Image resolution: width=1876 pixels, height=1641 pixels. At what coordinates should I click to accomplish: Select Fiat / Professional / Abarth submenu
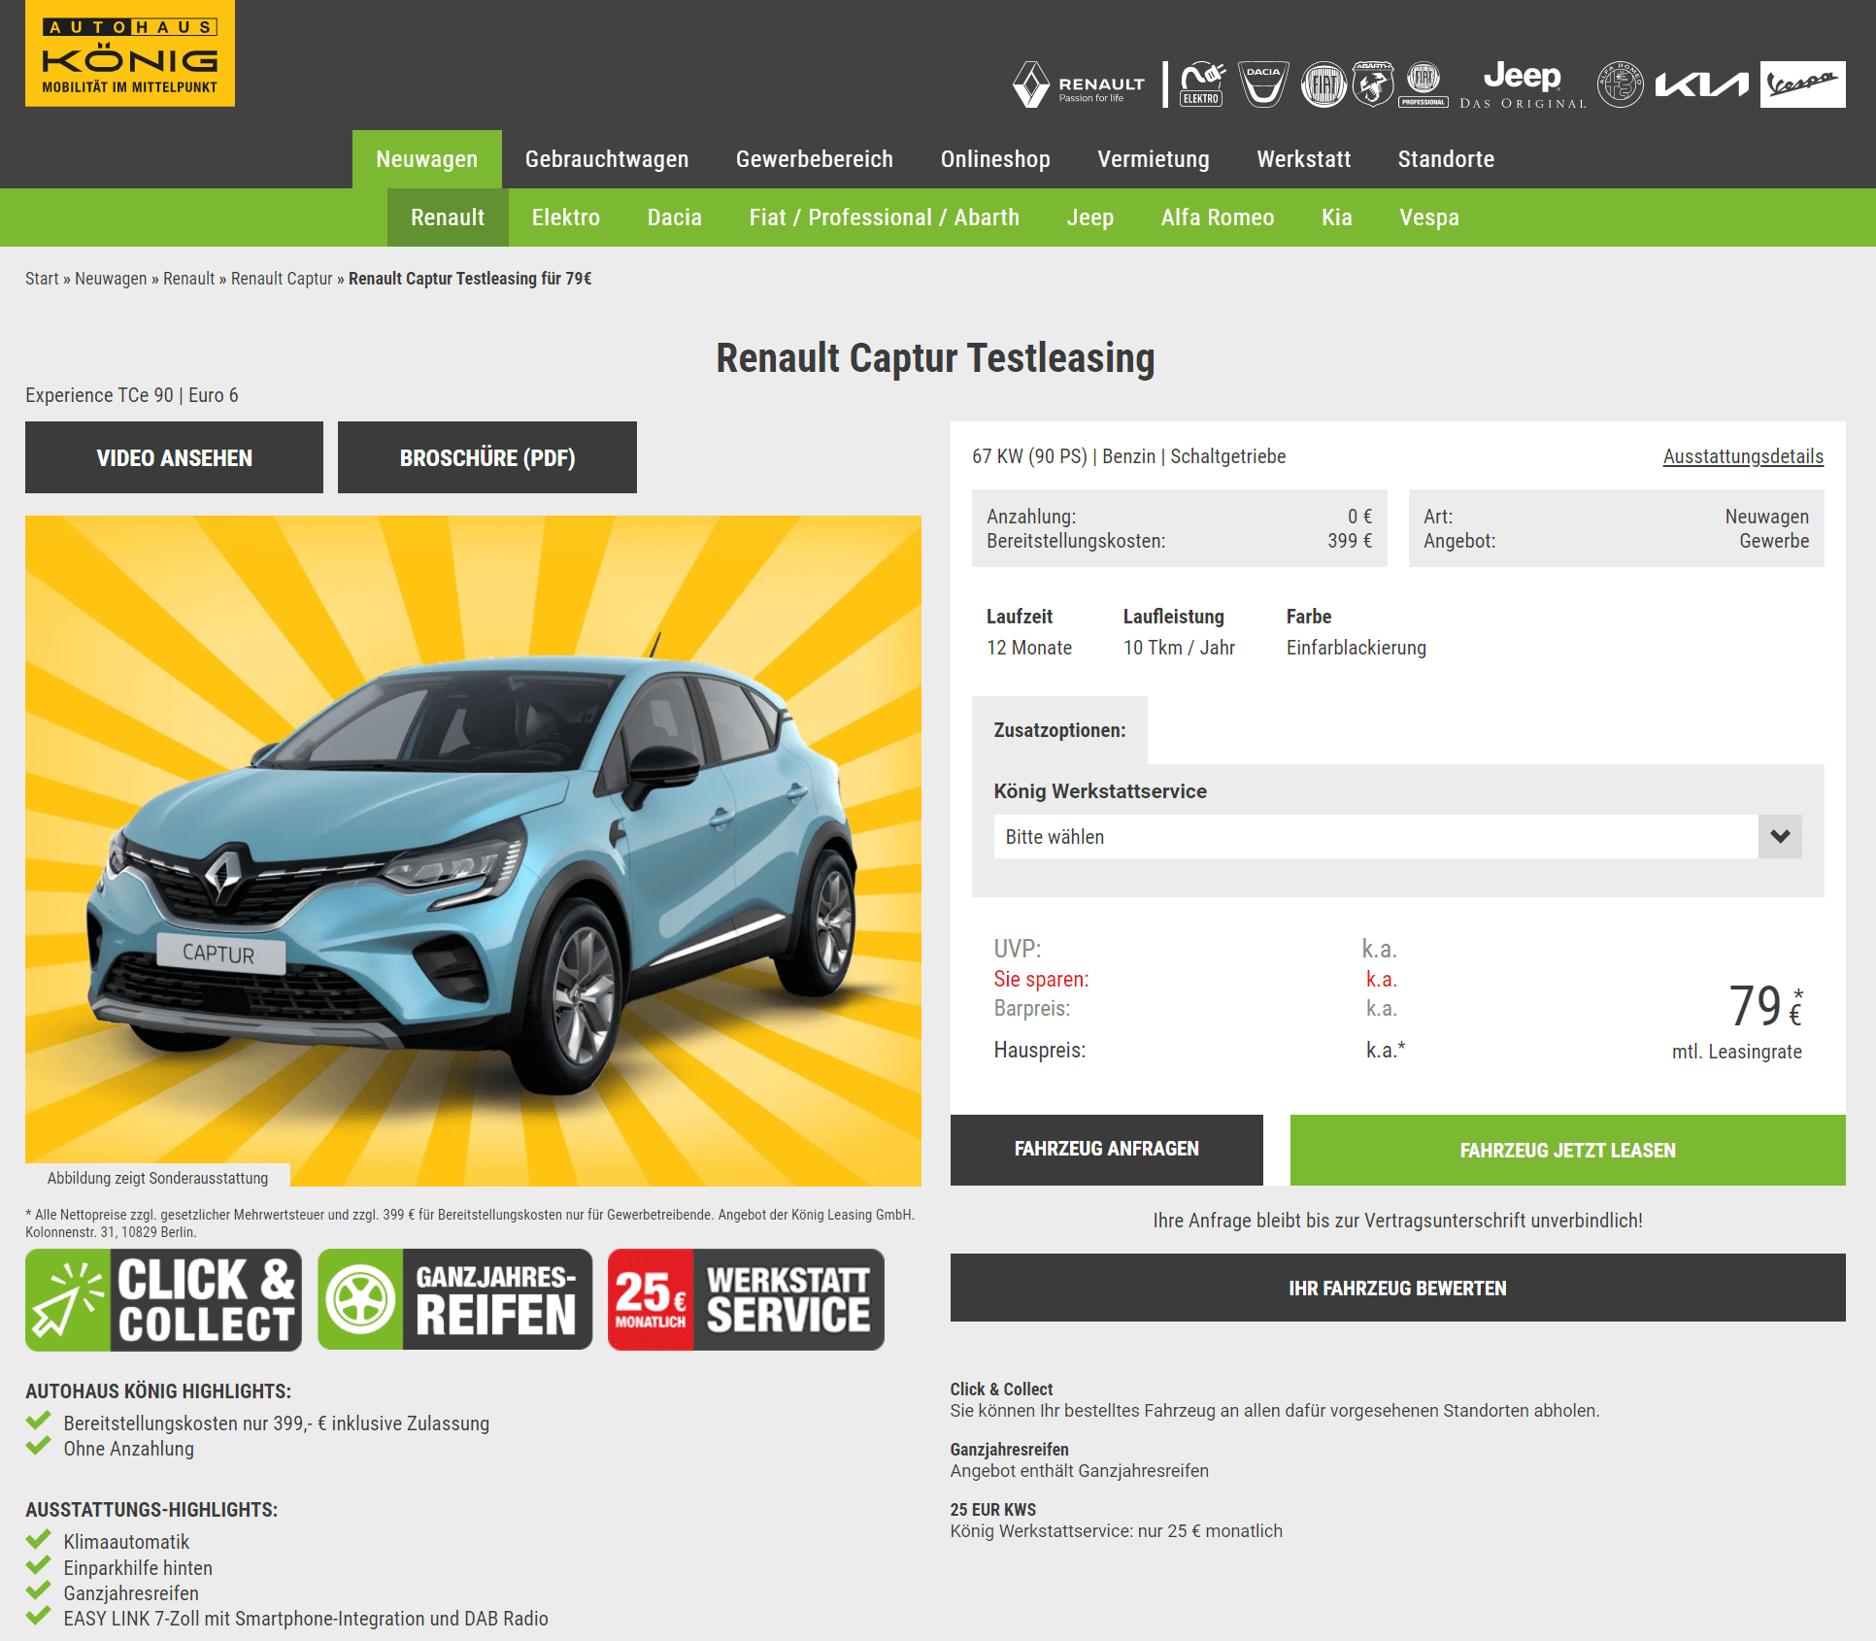click(885, 218)
